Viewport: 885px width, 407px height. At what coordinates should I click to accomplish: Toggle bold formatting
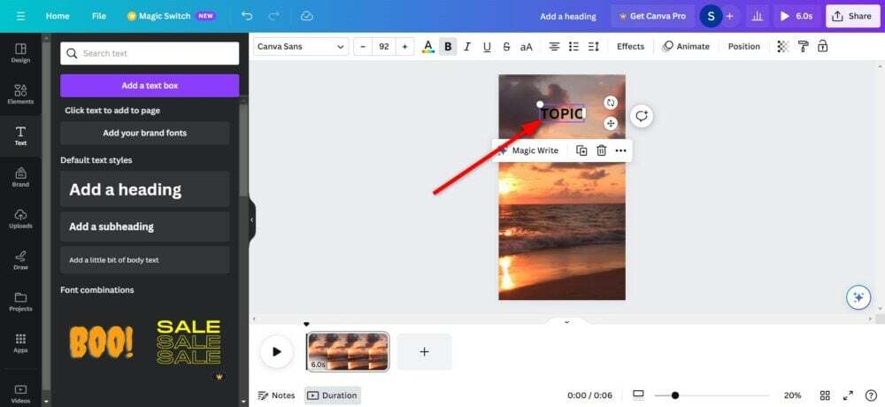point(448,47)
